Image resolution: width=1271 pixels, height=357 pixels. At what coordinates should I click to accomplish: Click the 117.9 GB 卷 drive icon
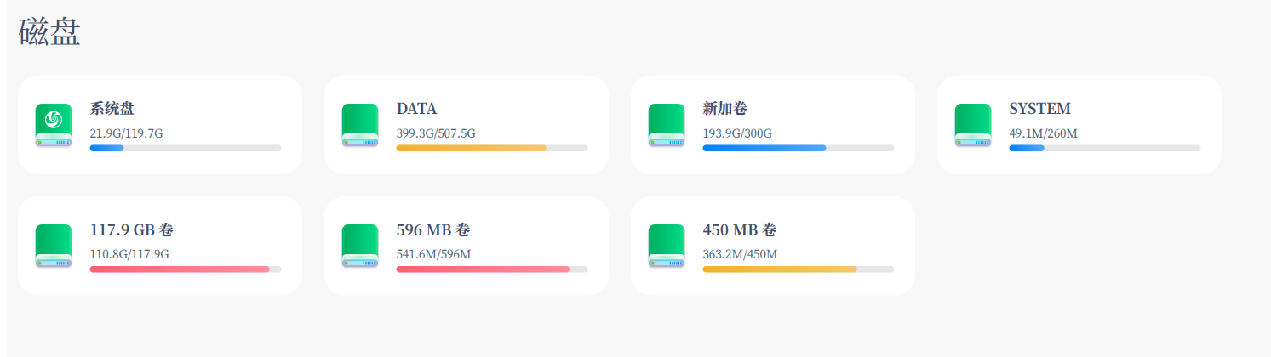pos(53,246)
